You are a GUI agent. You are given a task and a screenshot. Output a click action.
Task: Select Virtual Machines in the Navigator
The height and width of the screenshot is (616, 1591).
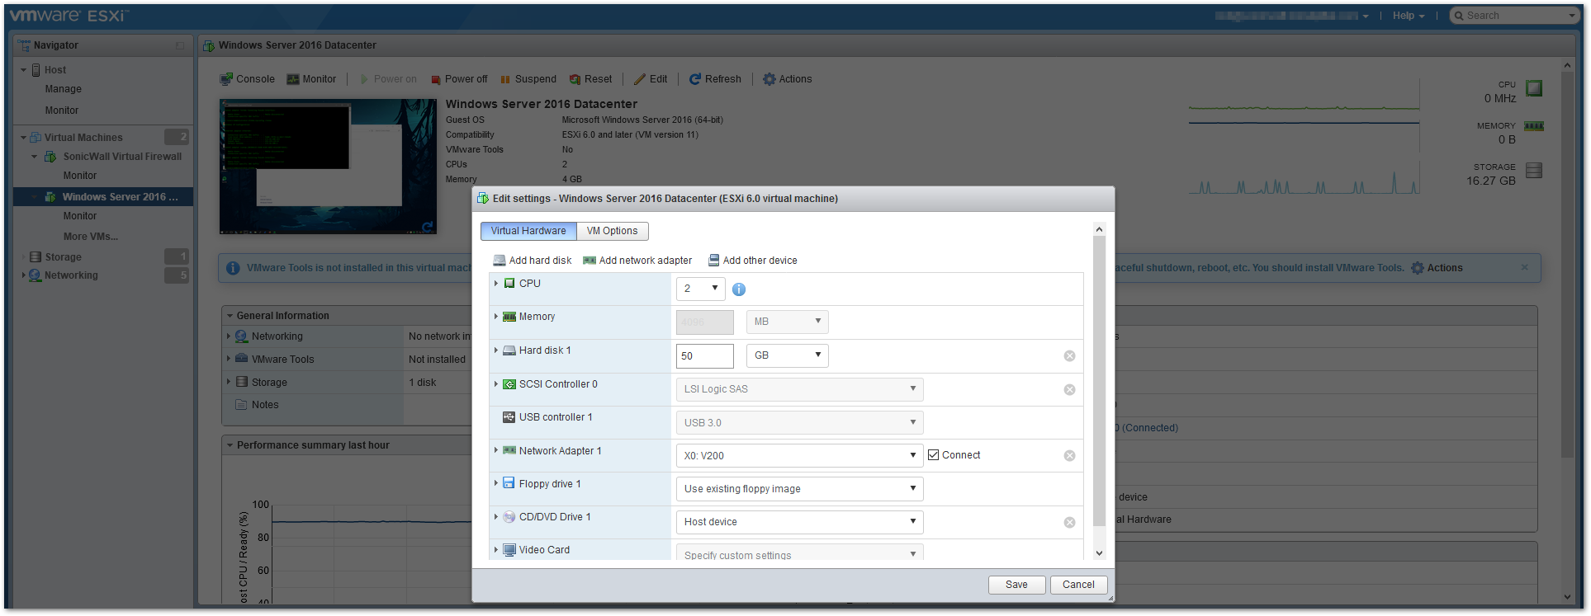[x=83, y=138]
